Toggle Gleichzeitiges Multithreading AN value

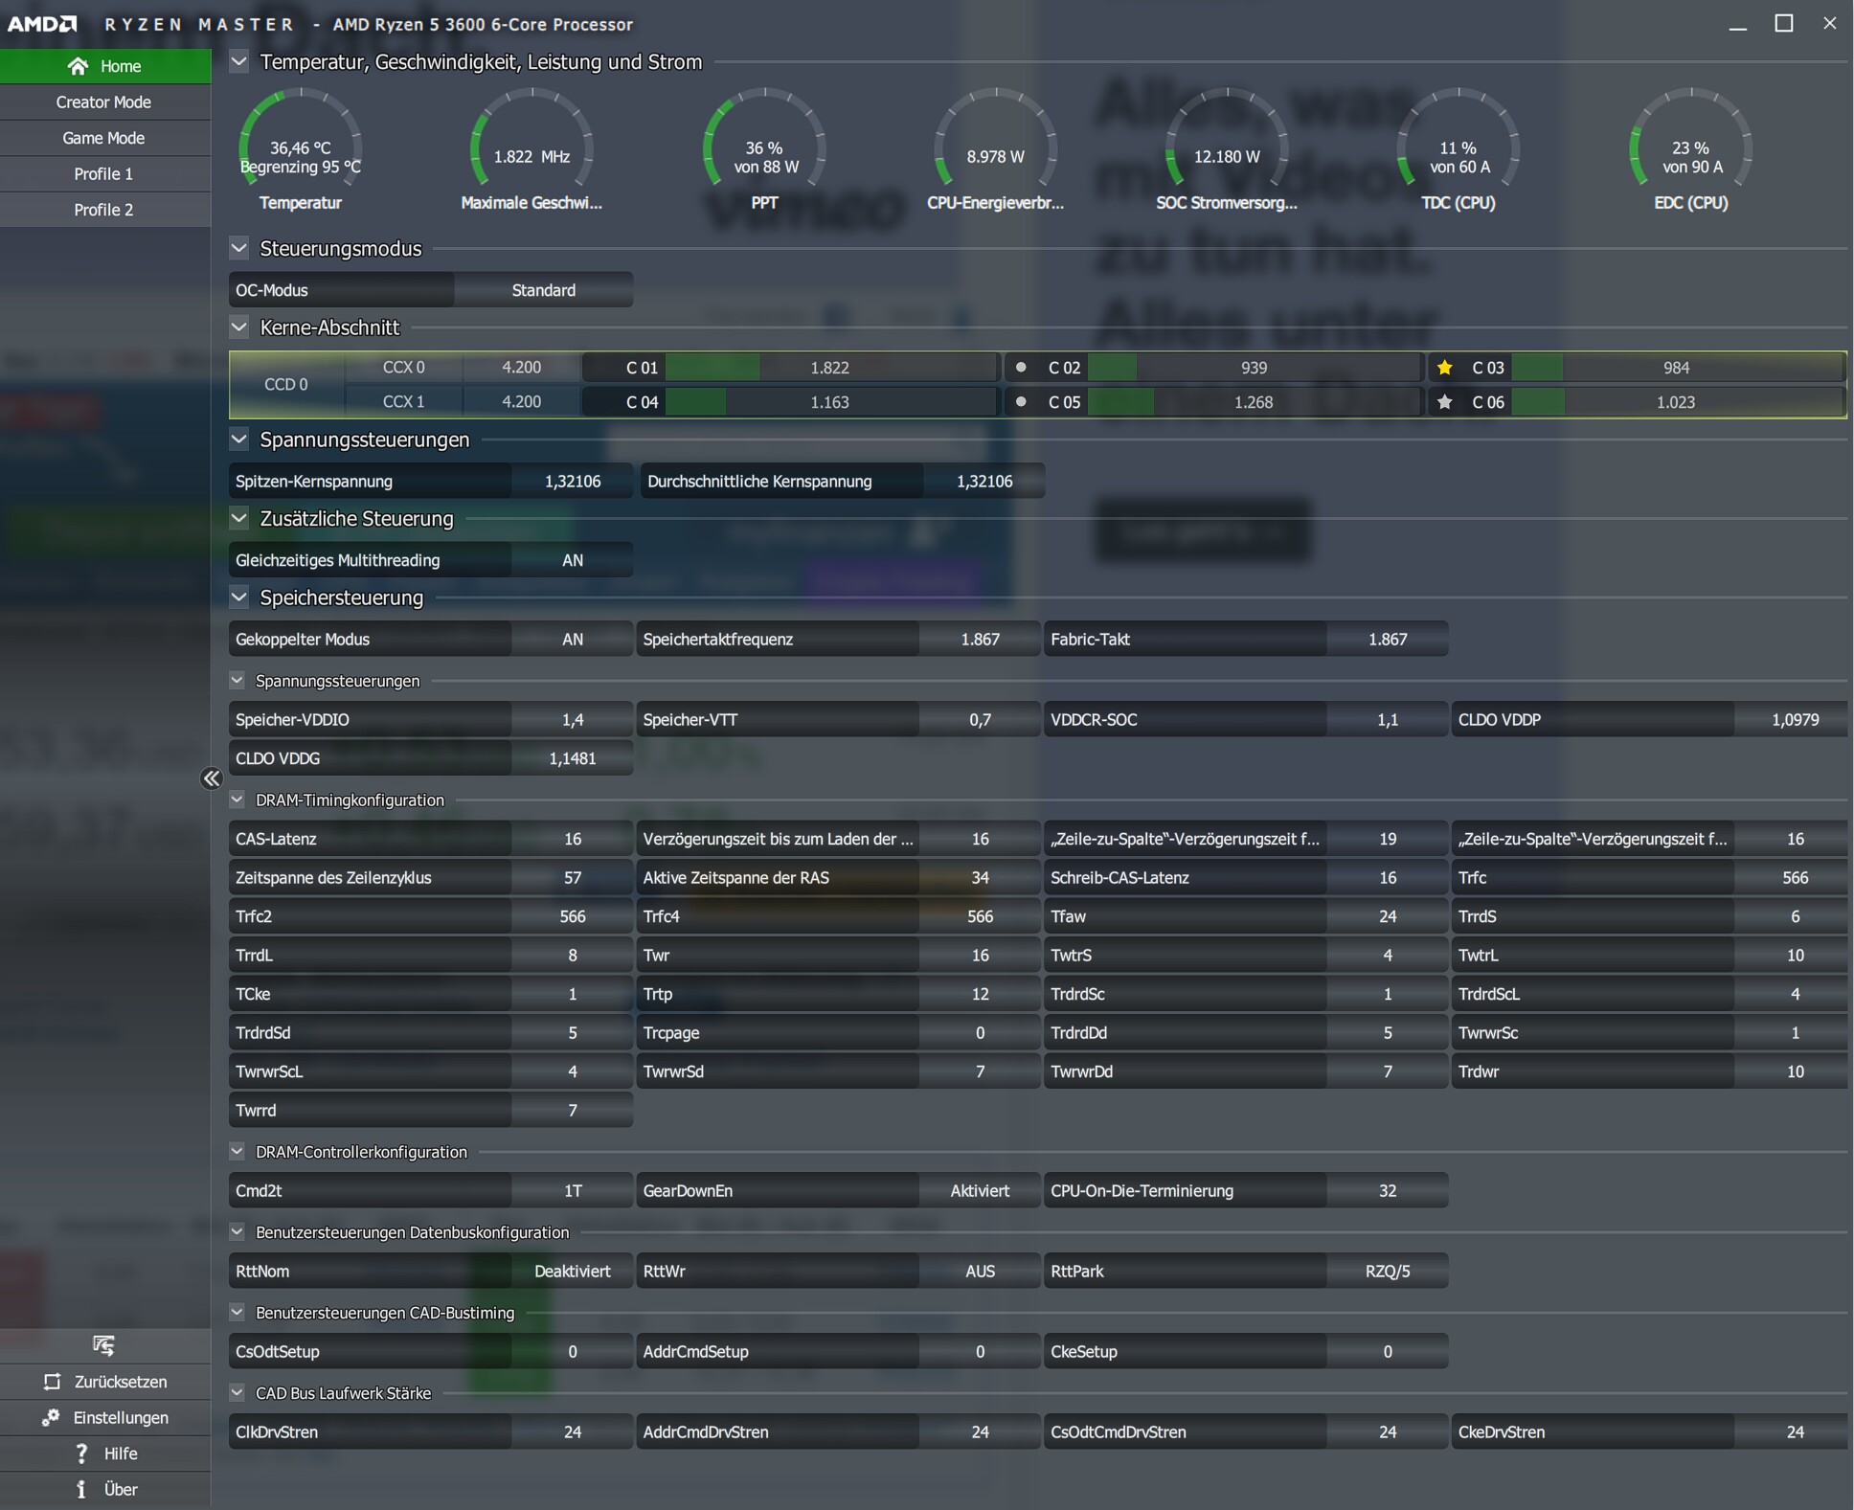click(572, 560)
